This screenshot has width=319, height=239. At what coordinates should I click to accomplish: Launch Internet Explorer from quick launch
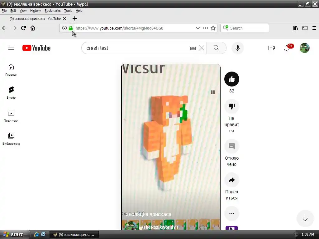36,234
